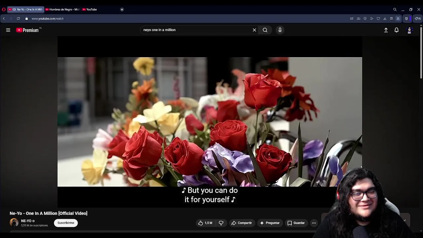Click the Opera edit page note icon
The image size is (423, 238).
click(352, 19)
